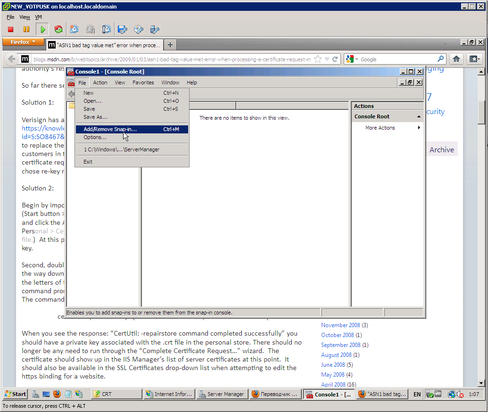Go back in Firefox
Image resolution: width=488 pixels, height=412 pixels.
click(x=12, y=59)
